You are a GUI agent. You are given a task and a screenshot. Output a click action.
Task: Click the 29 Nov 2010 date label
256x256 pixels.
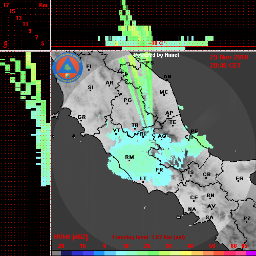pos(229,57)
